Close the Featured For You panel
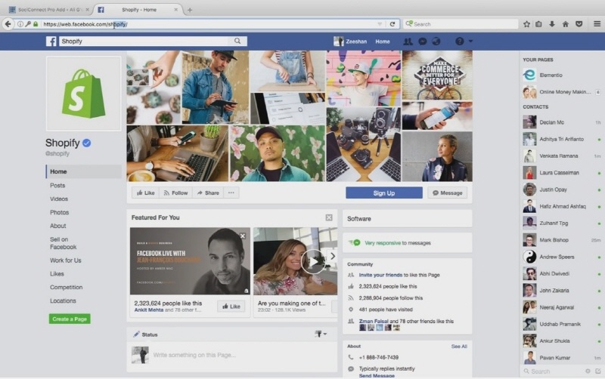 pos(329,217)
